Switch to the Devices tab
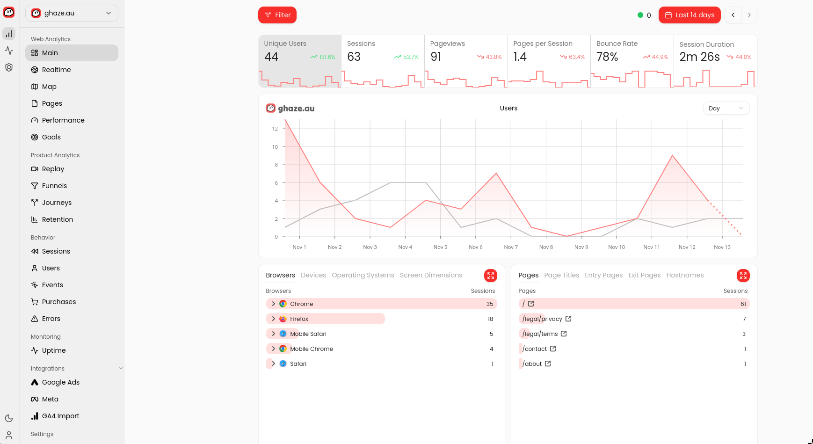 [x=313, y=275]
